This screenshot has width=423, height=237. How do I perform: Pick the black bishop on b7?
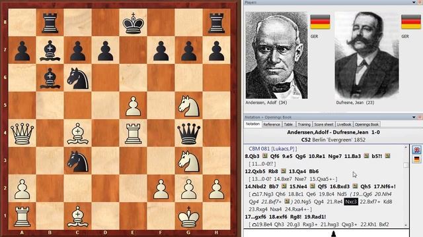(50, 51)
